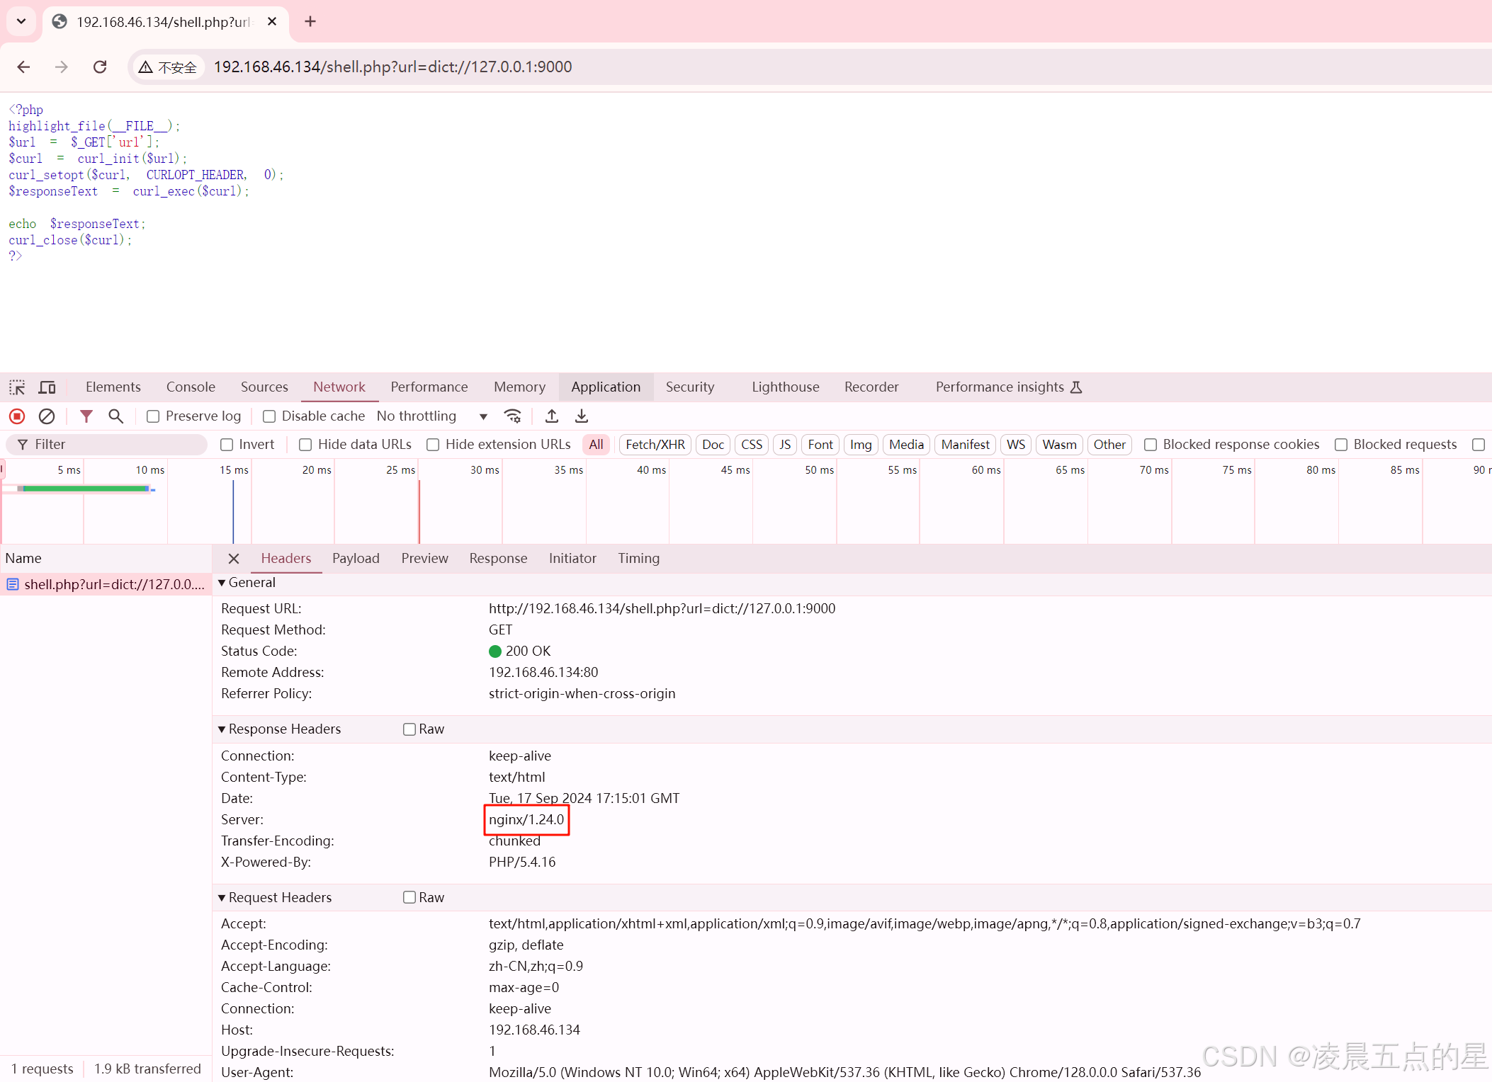The width and height of the screenshot is (1492, 1082).
Task: Tick Raw checkbox next to Response Headers
Action: pos(409,729)
